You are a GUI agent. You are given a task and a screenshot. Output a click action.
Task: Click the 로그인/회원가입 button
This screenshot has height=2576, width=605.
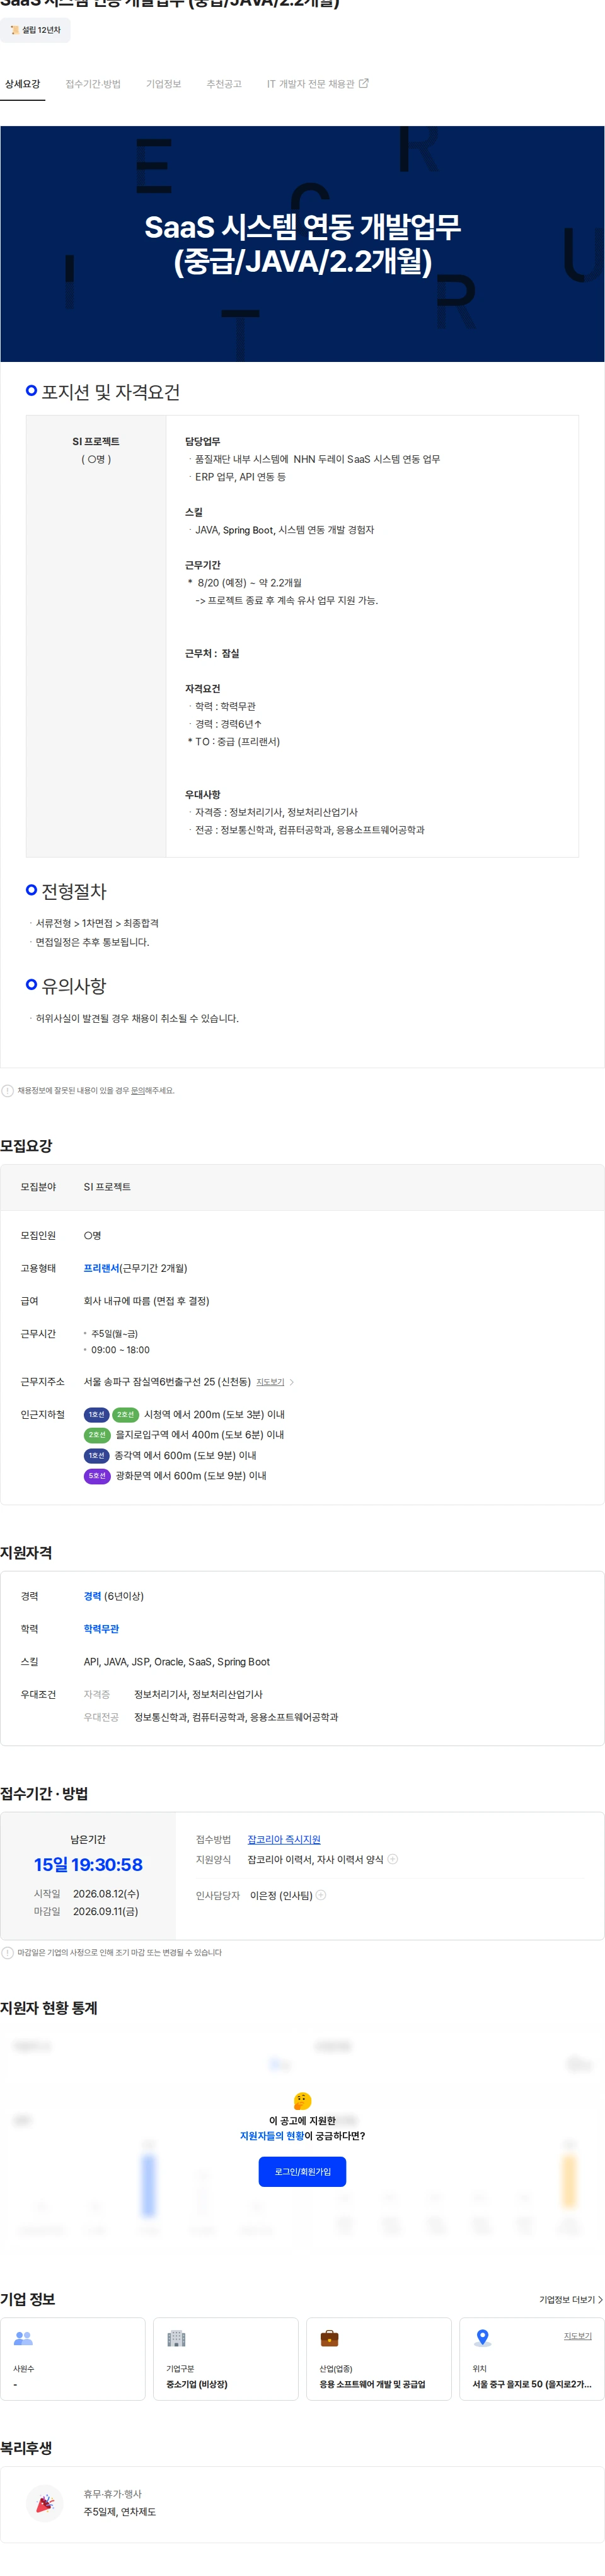pos(302,2171)
